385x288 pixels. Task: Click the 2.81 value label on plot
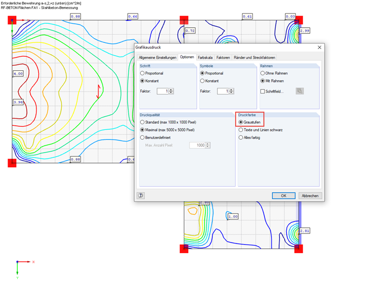pyautogui.click(x=305, y=231)
